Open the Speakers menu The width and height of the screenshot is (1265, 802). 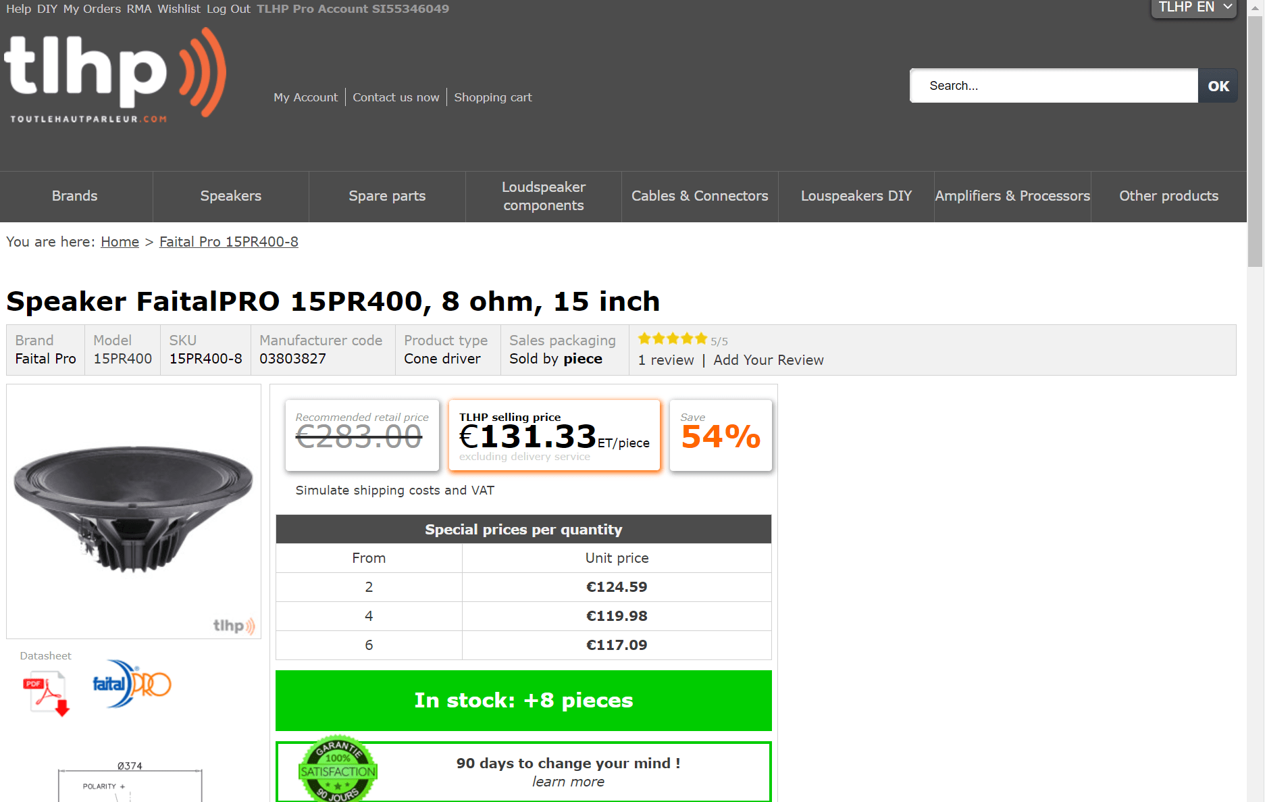(231, 196)
